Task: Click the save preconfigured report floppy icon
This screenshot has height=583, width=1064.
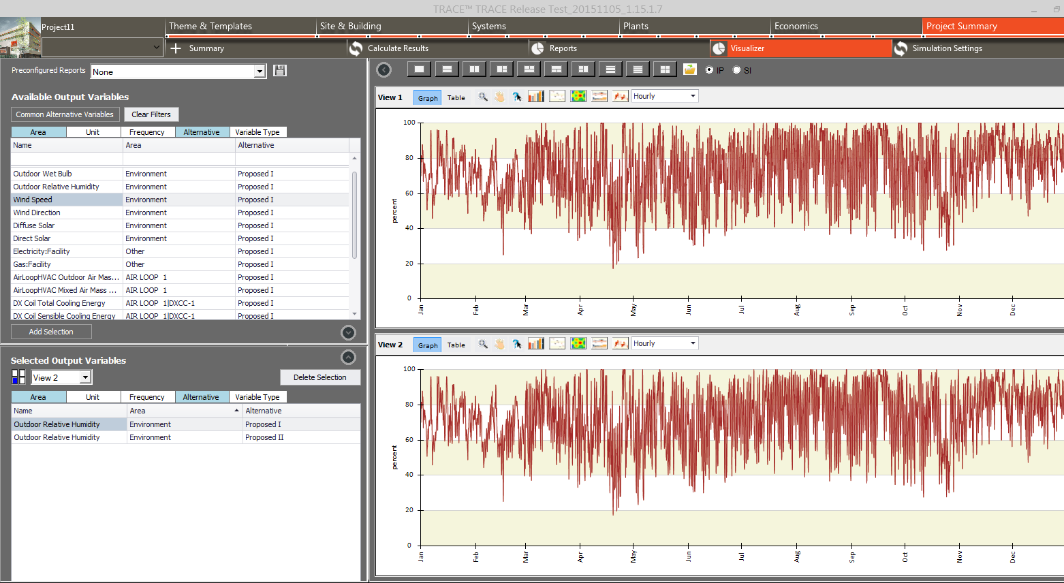Action: 279,71
